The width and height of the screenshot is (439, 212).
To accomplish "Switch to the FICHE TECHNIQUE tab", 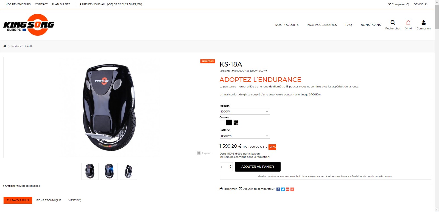I will [x=49, y=200].
